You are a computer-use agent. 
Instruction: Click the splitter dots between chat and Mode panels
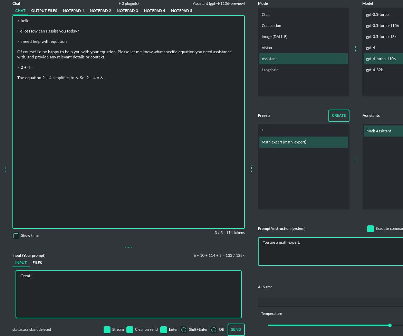[x=251, y=169]
